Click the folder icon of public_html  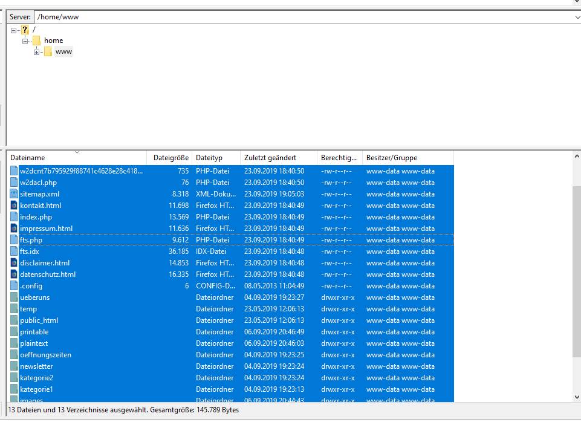(x=14, y=320)
